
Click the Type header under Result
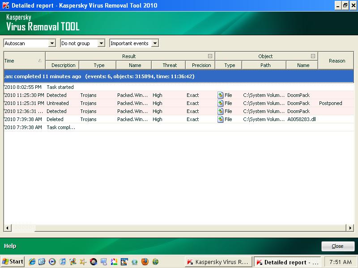click(98, 65)
